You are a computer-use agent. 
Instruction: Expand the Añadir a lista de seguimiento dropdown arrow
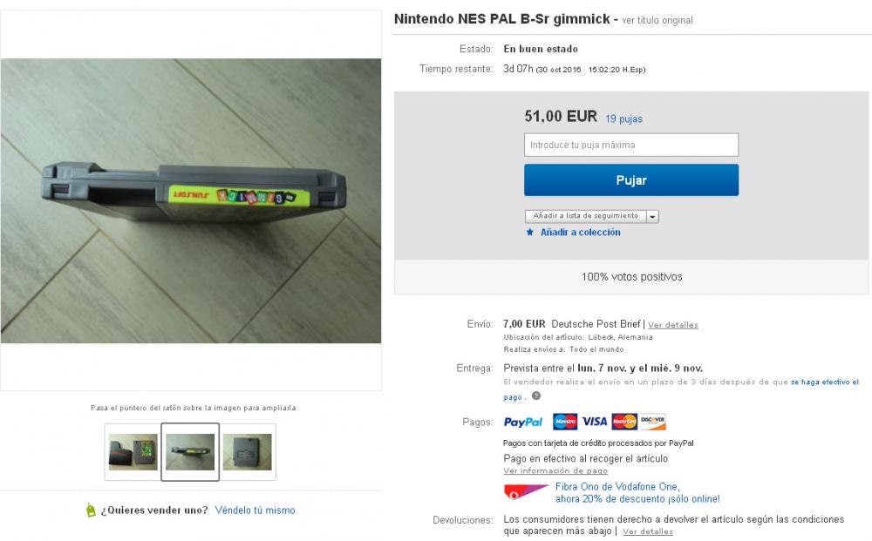point(653,216)
